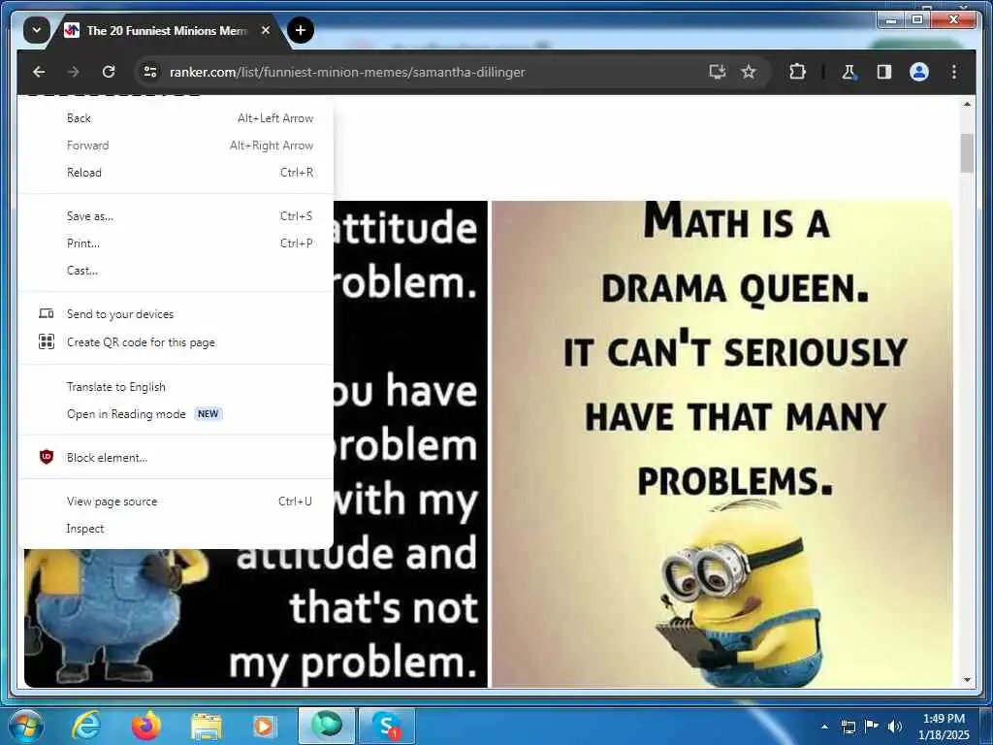Choose Back in the context menu

click(176, 118)
